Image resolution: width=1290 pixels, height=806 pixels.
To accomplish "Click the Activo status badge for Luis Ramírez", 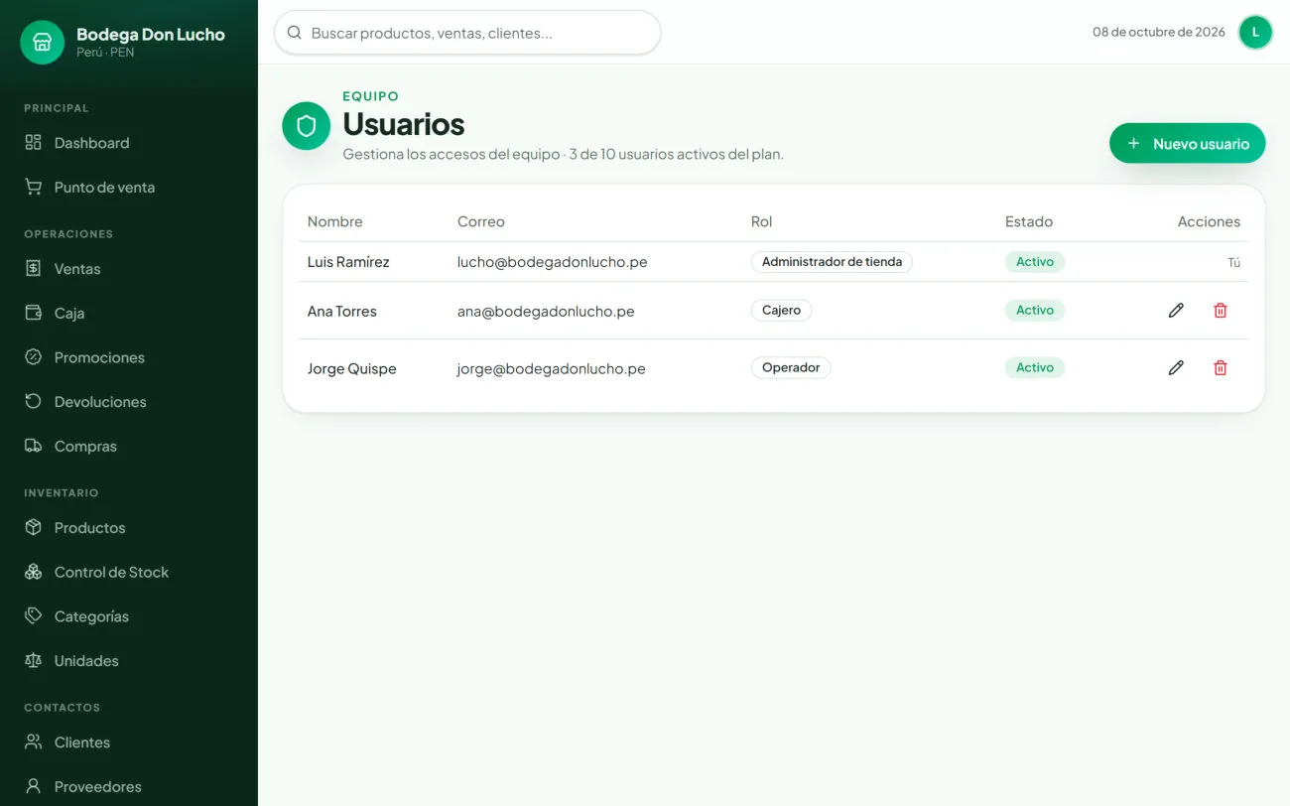I will [x=1035, y=262].
